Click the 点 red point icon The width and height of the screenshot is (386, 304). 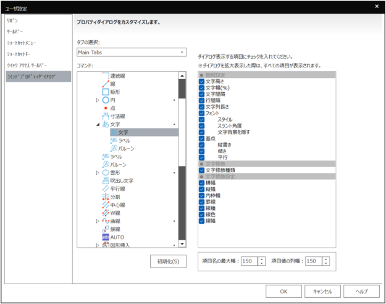coord(105,108)
